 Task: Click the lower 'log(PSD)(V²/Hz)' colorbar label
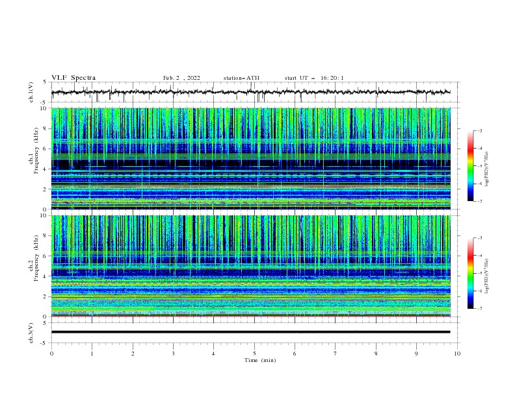(487, 276)
